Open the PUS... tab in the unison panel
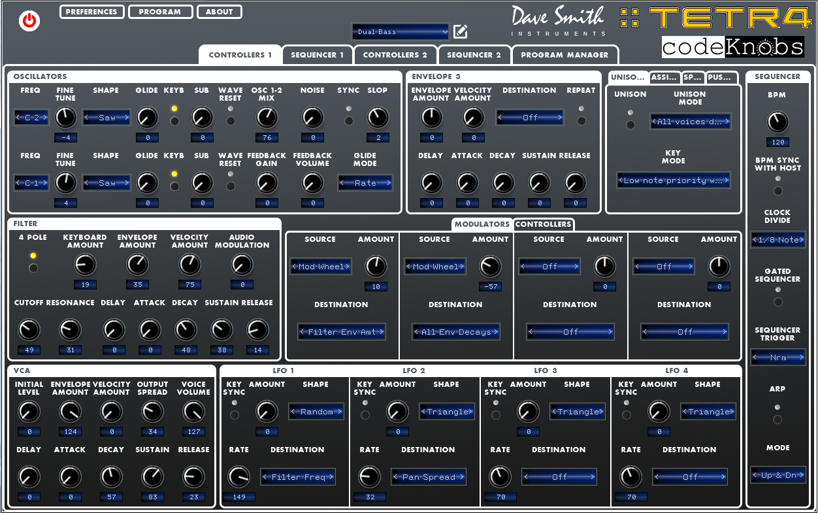Viewport: 818px width, 513px height. [721, 77]
